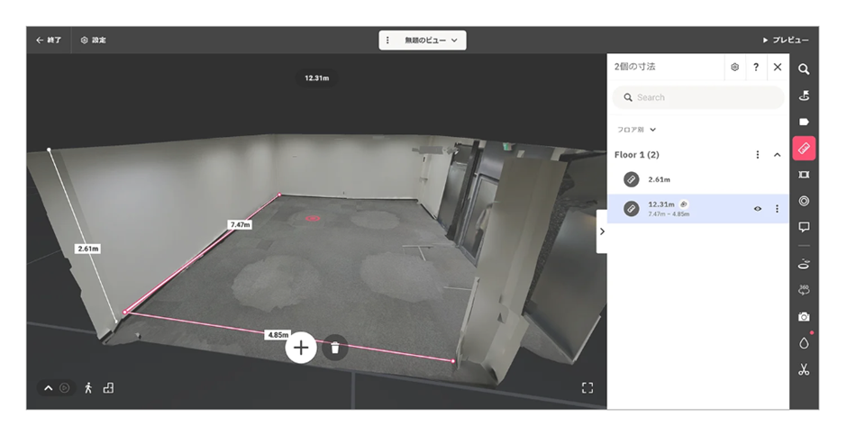Toggle visibility of 12.31m measurement
Image resolution: width=847 pixels, height=426 pixels.
tap(757, 208)
